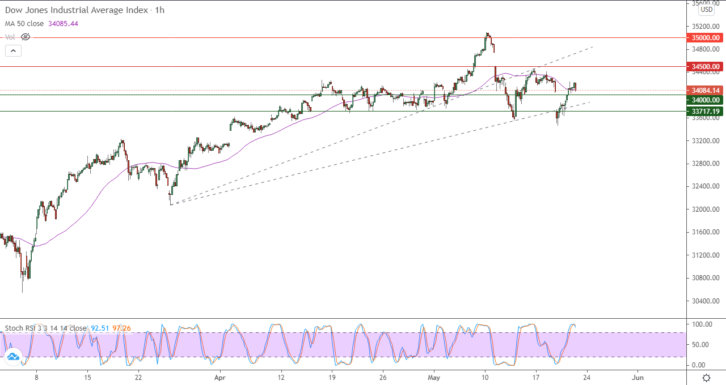The width and height of the screenshot is (726, 385).
Task: Click the Dow Jones Industrial Average Index title
Action: pos(77,10)
